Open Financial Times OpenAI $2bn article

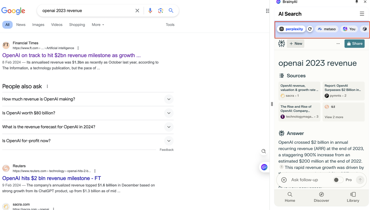[71, 55]
